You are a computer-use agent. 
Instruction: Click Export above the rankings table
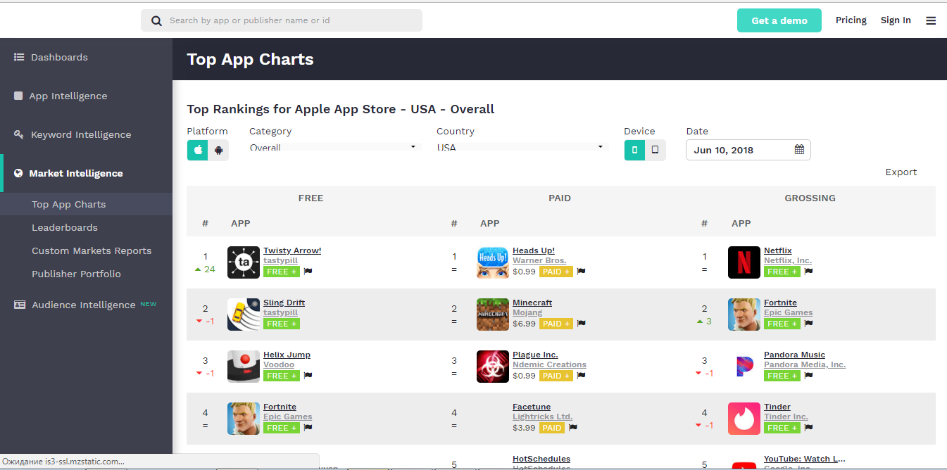(x=901, y=172)
